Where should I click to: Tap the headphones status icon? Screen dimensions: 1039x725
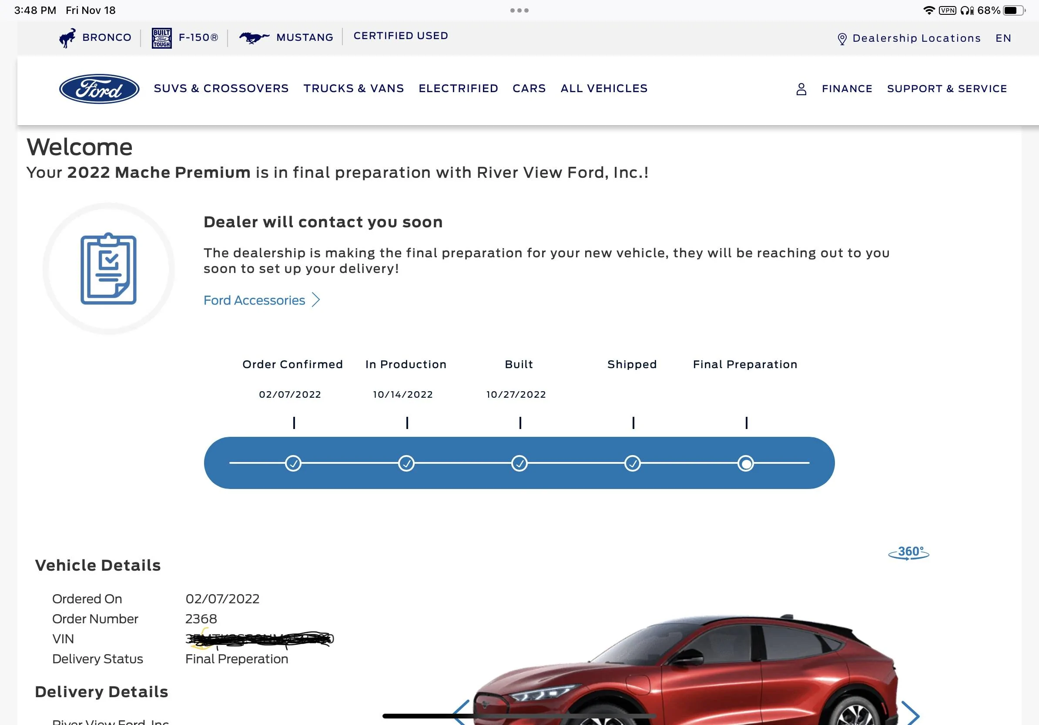pos(967,10)
